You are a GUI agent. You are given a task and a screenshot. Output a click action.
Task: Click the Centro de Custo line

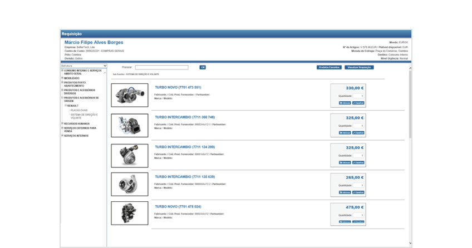[x=94, y=51]
